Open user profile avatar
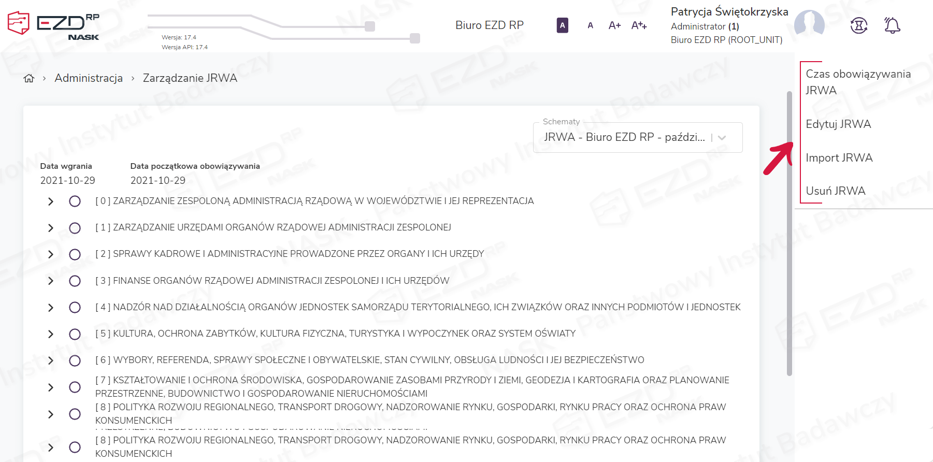This screenshot has height=462, width=933. pos(809,24)
